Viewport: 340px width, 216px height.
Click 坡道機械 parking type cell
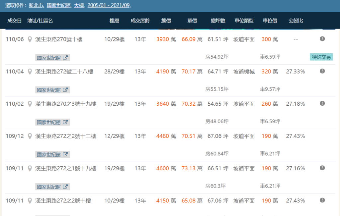tap(244, 72)
